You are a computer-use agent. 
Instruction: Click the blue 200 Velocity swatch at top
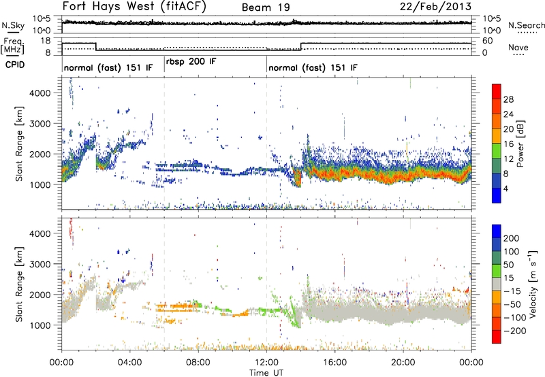click(497, 231)
